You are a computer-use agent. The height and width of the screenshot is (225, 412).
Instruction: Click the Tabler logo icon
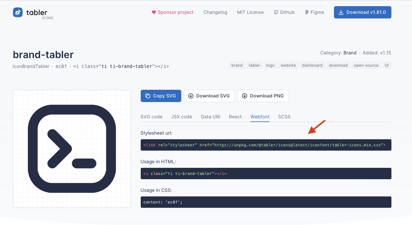(x=18, y=13)
